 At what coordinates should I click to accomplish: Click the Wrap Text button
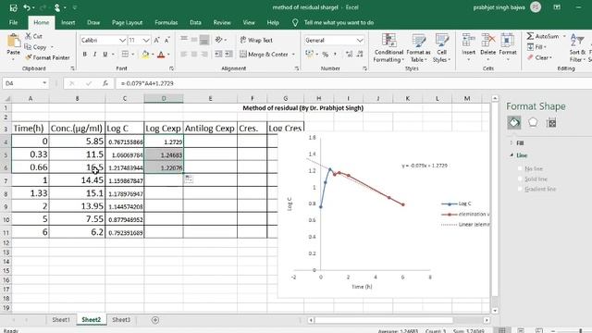pos(256,40)
